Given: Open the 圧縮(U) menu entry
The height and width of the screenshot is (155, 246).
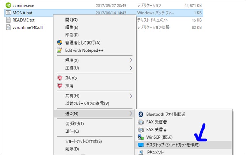Looking at the screenshot, I should point(72,68).
